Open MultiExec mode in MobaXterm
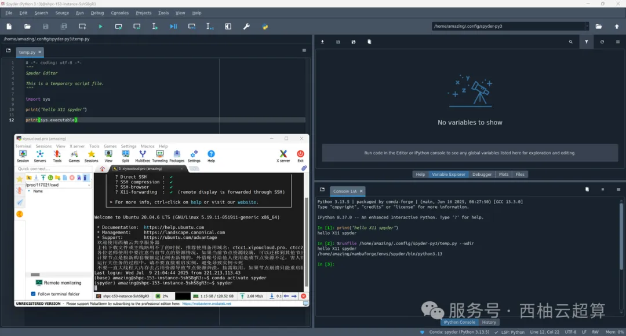Viewport: 626px width, 336px height. [x=143, y=156]
